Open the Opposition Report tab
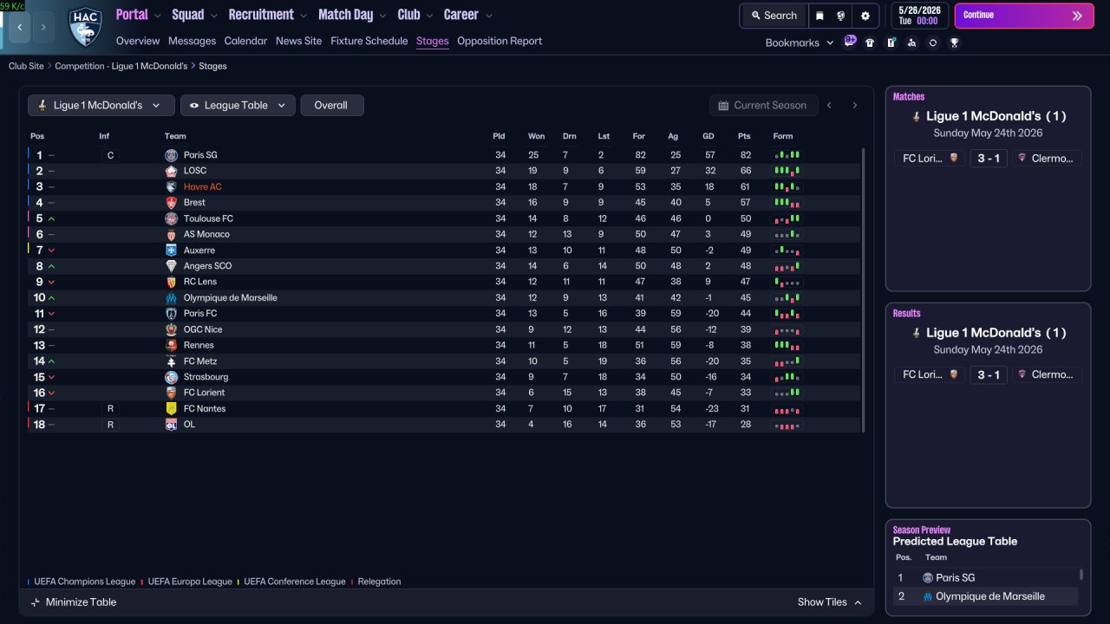The image size is (1110, 624). click(x=499, y=41)
